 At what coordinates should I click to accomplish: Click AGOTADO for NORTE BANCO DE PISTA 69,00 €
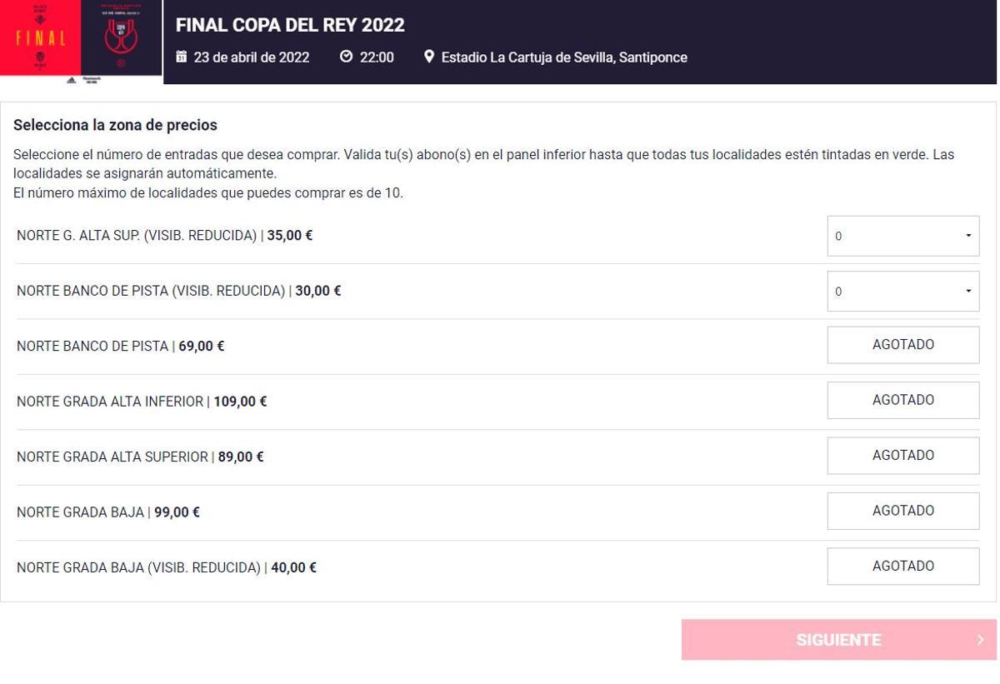point(902,344)
